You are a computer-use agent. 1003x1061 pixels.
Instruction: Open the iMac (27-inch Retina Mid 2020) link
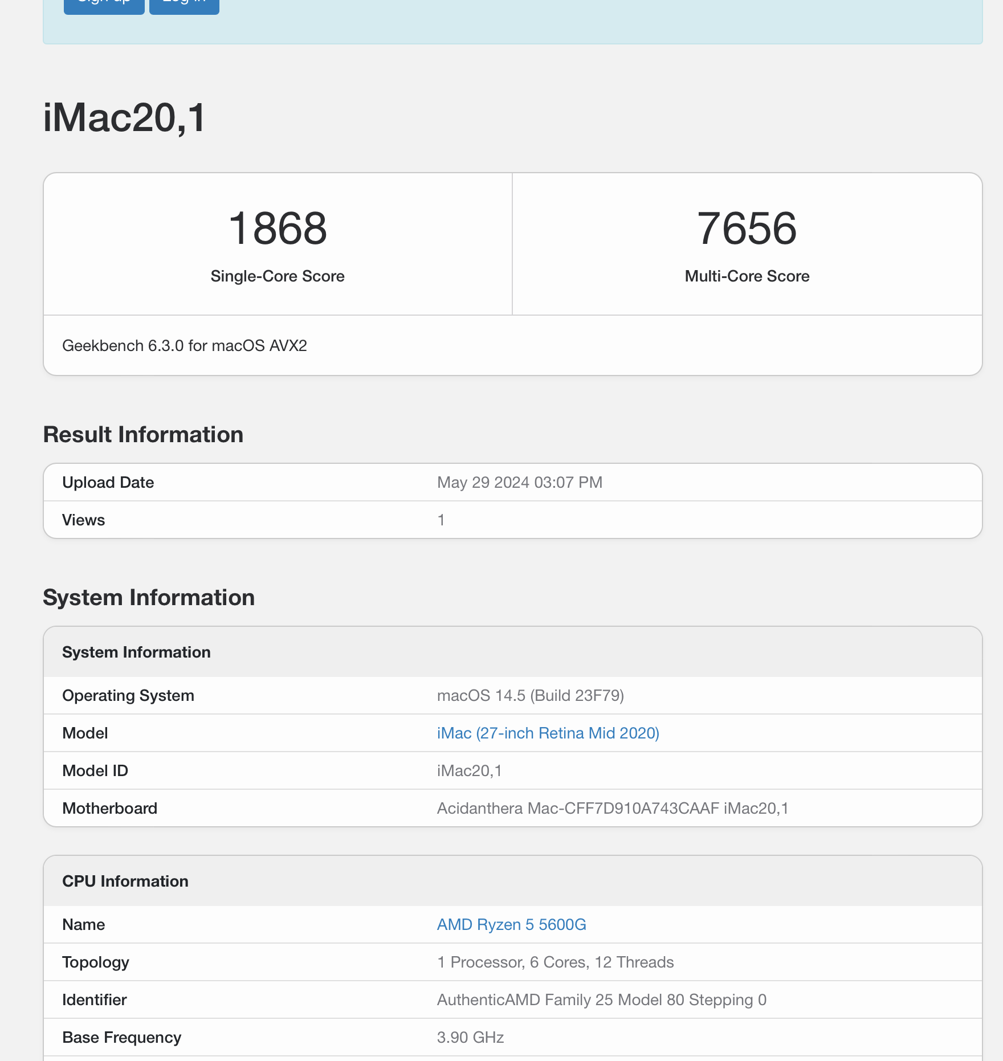(x=548, y=733)
